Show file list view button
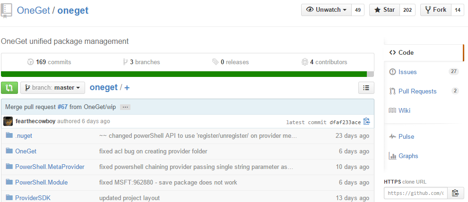This screenshot has height=202, width=468. click(x=366, y=88)
